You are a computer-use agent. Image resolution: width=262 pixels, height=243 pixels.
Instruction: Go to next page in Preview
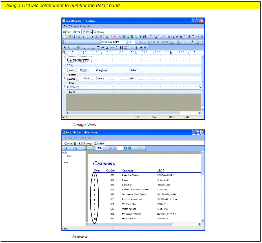tap(125, 148)
